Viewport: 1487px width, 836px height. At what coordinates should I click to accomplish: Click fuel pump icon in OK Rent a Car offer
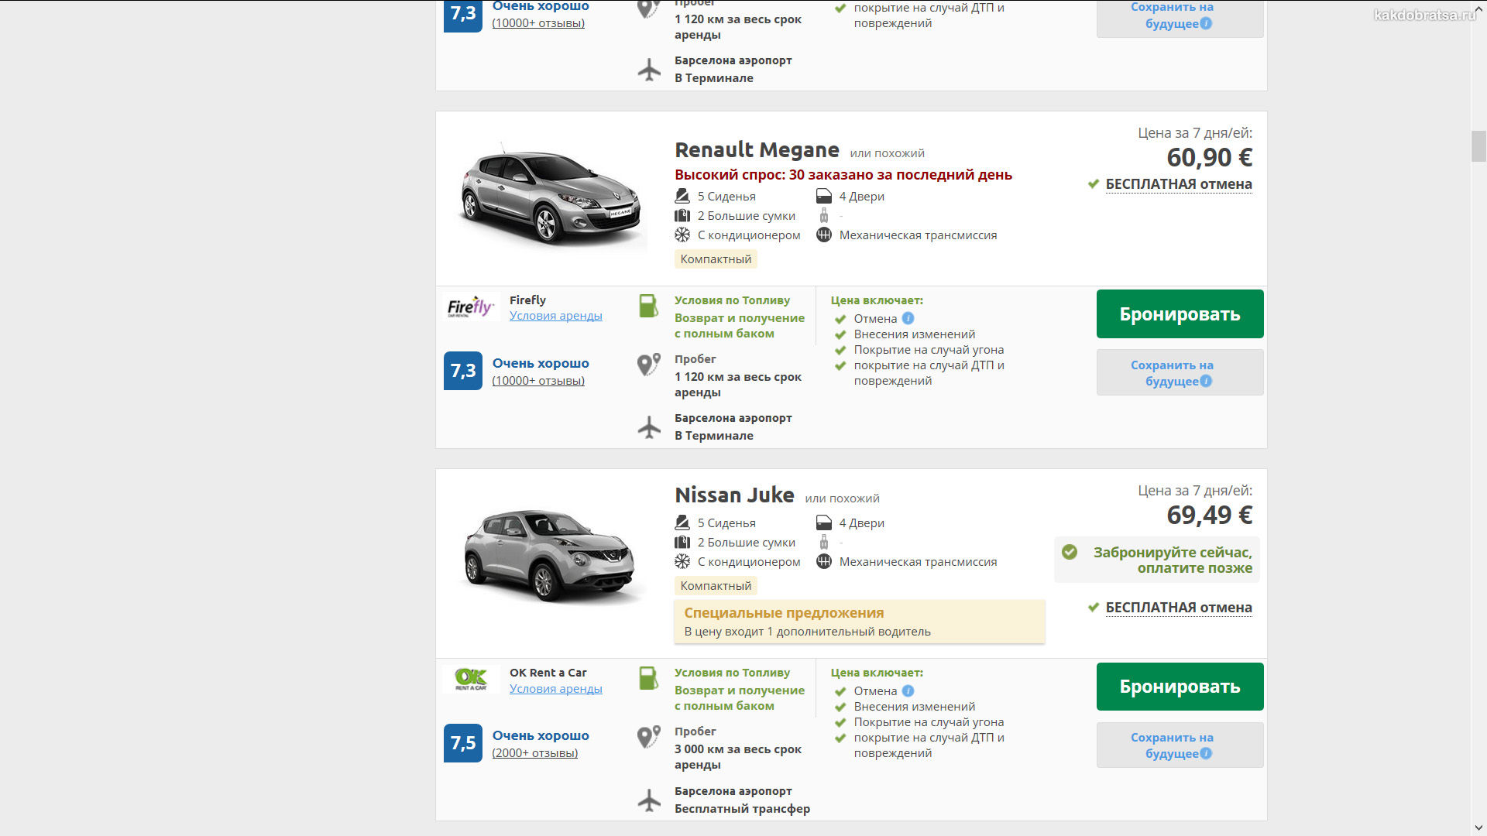(648, 678)
